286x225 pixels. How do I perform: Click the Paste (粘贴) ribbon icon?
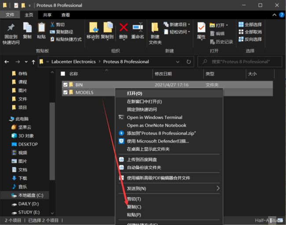41,30
